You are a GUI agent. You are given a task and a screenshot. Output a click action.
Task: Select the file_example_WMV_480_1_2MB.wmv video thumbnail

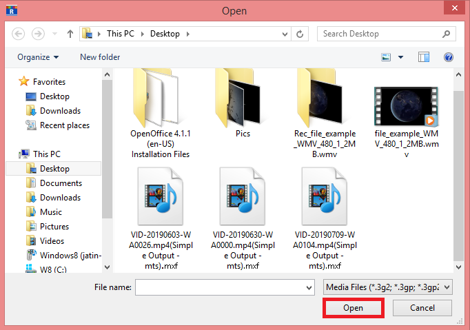pos(406,106)
